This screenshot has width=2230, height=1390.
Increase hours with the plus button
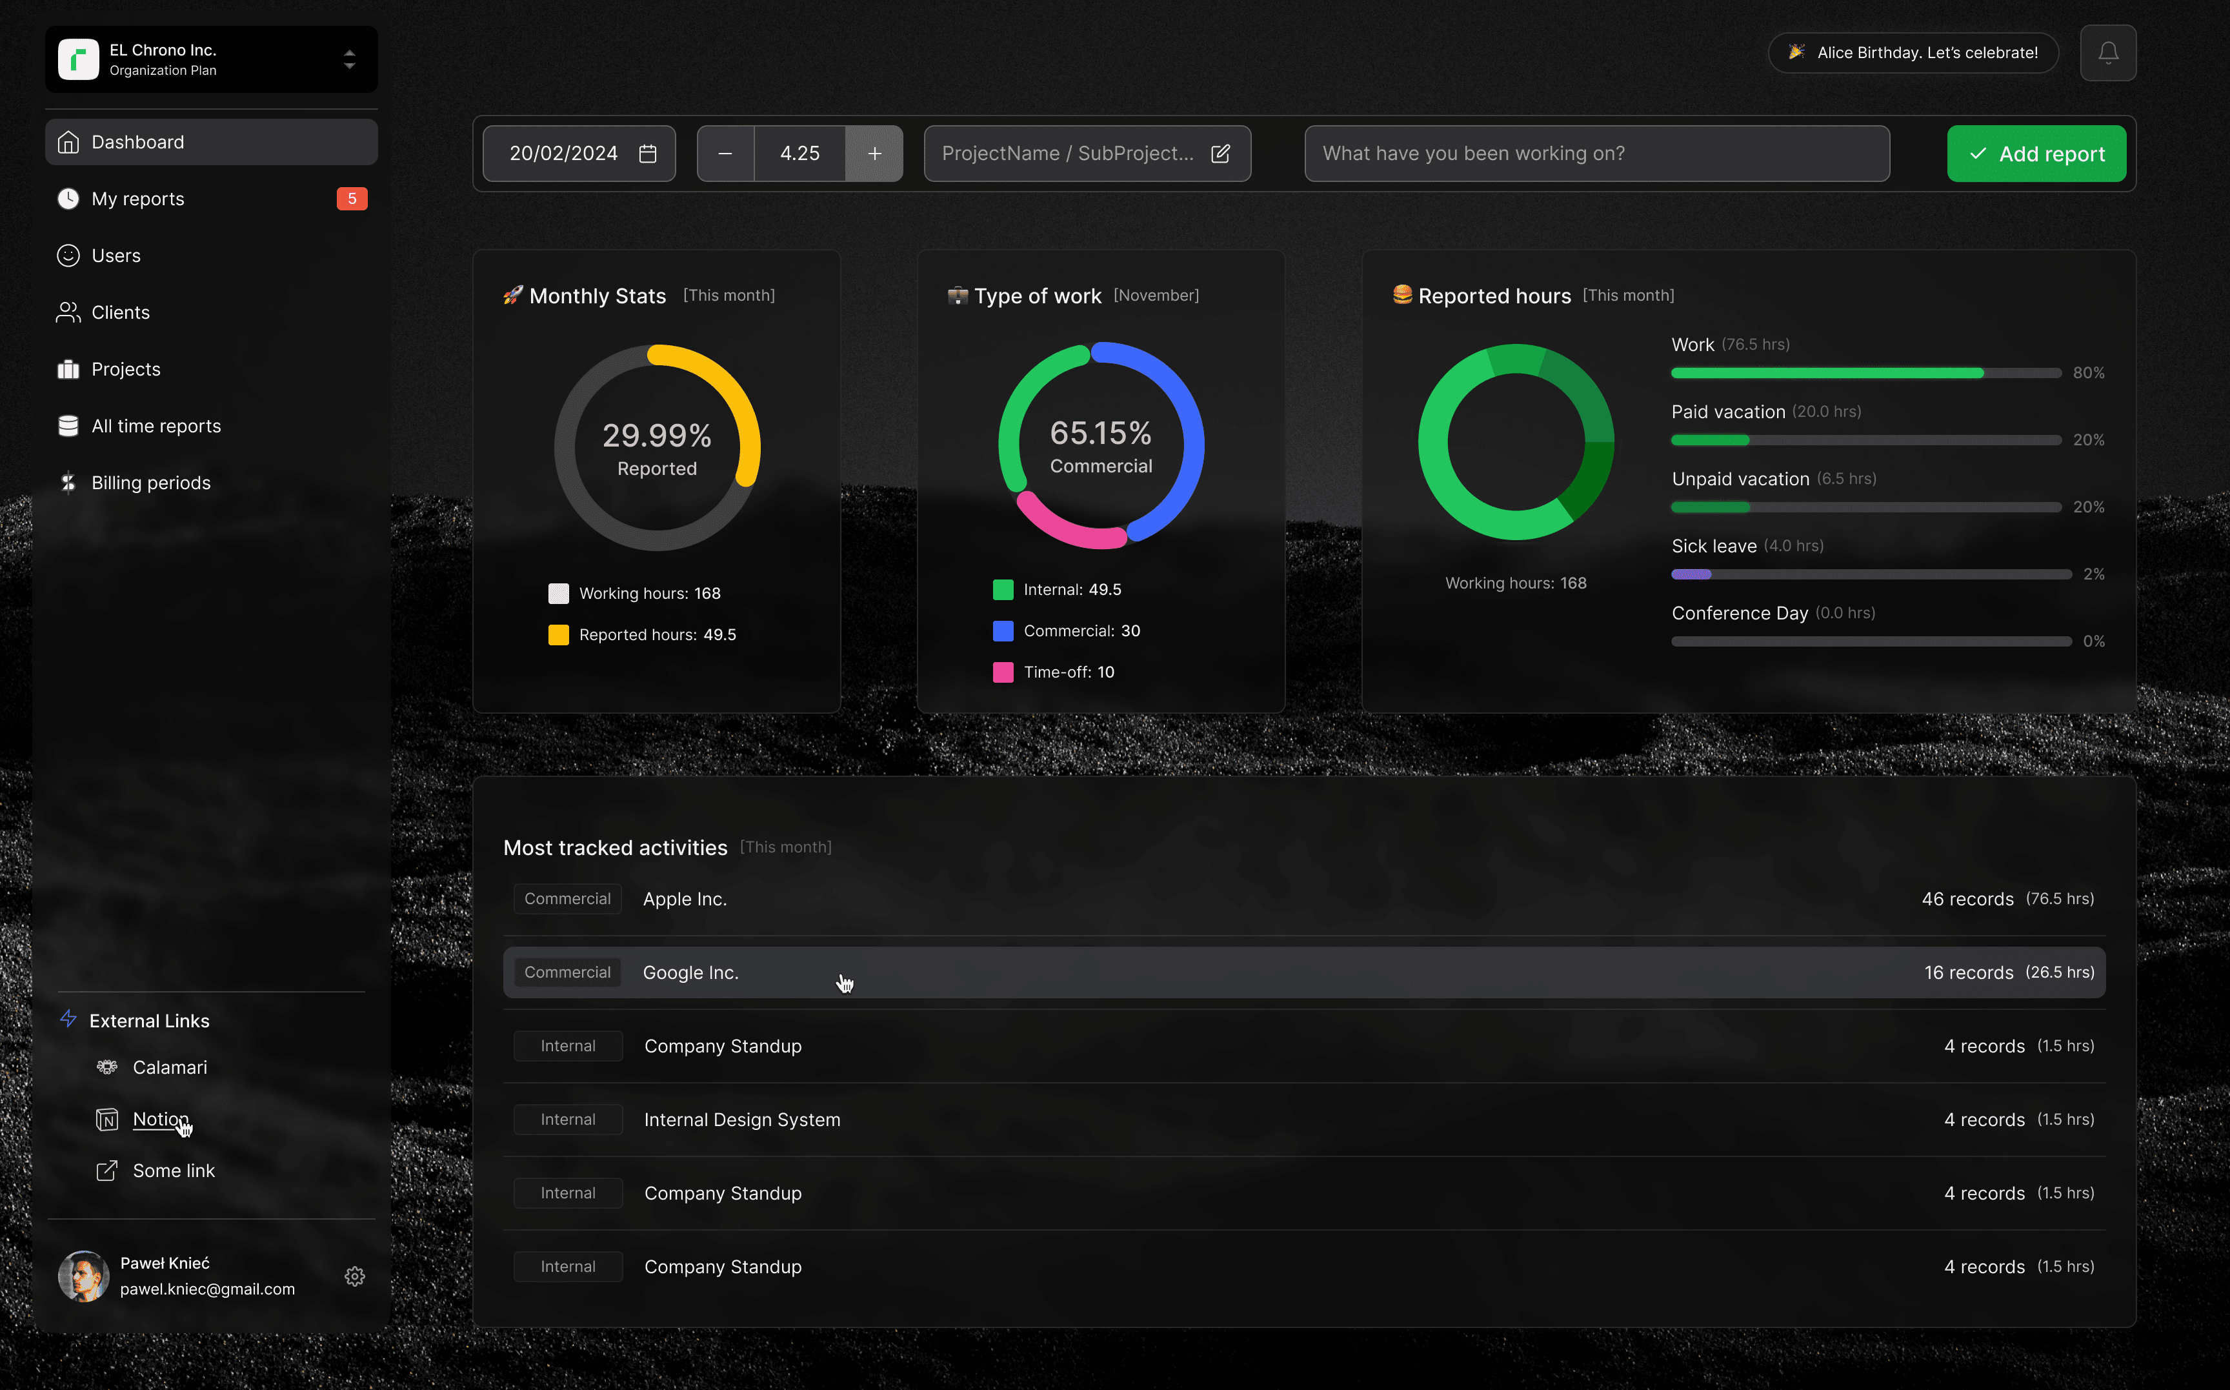pyautogui.click(x=874, y=154)
